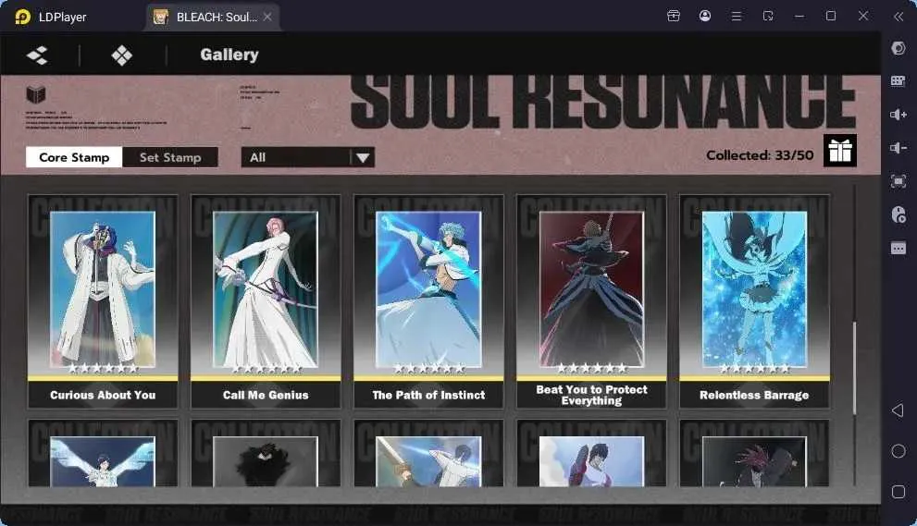Close the BLEACH: Soul tab
917x526 pixels.
pyautogui.click(x=267, y=17)
